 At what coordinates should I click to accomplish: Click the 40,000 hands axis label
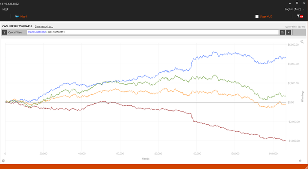[82, 154]
